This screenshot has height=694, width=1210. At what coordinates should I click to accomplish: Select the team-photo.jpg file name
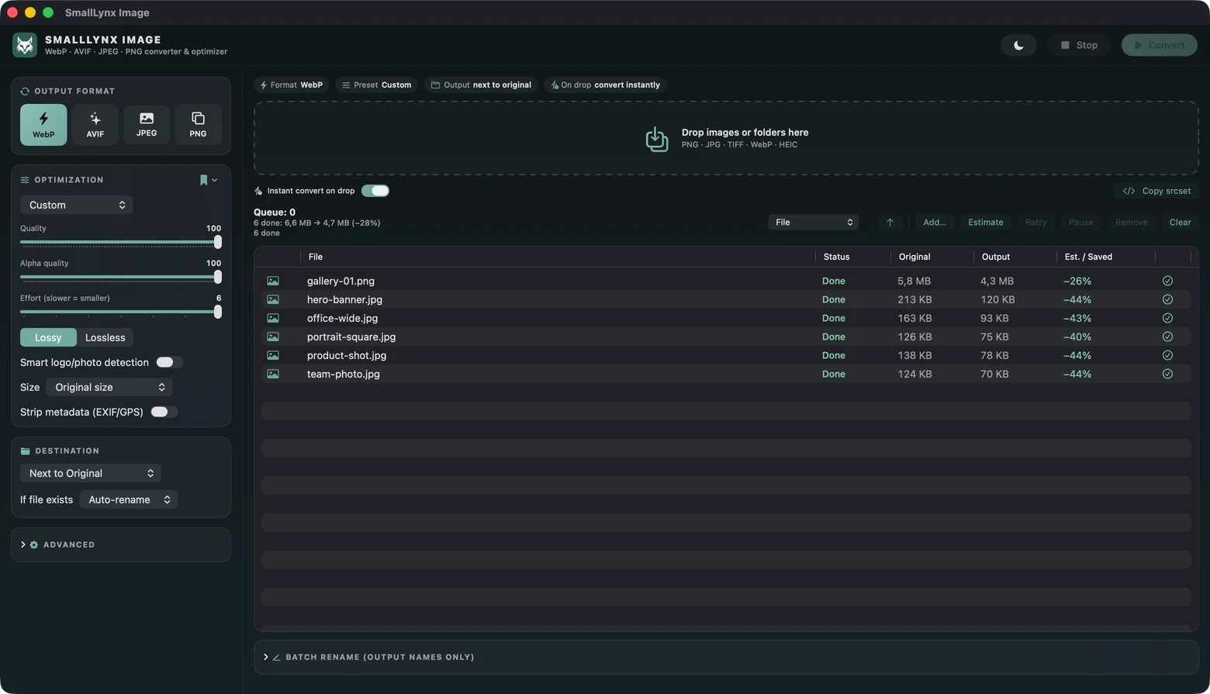click(x=344, y=374)
